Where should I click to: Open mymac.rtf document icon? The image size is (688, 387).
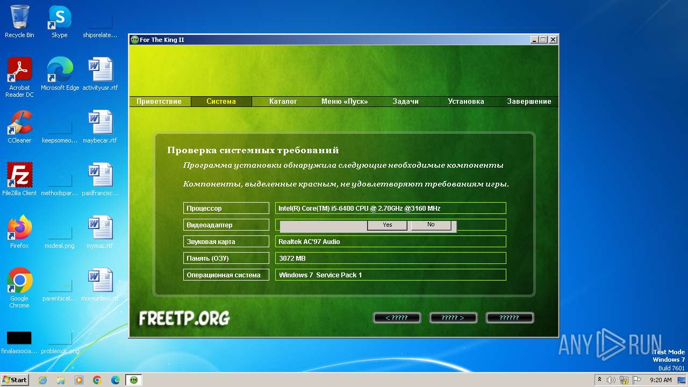[100, 232]
